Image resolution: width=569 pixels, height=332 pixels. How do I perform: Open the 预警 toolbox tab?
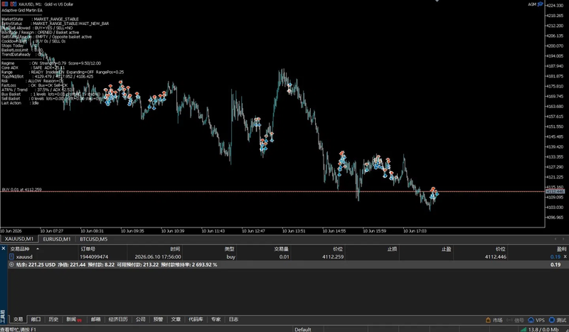pyautogui.click(x=158, y=319)
